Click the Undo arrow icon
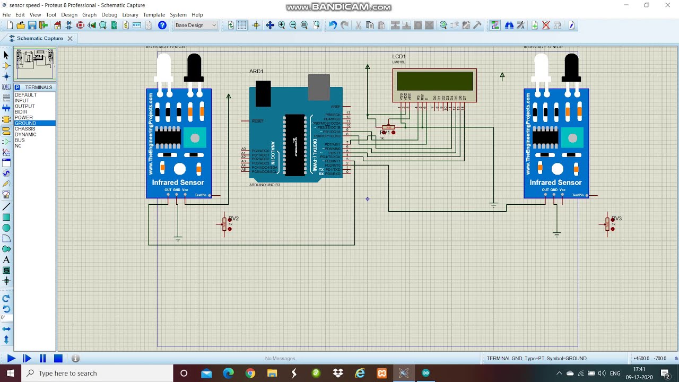Screen dimensions: 679x382 [x=333, y=25]
